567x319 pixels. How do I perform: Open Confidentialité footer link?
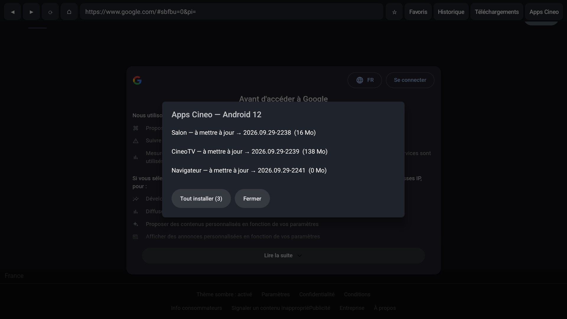[317, 294]
